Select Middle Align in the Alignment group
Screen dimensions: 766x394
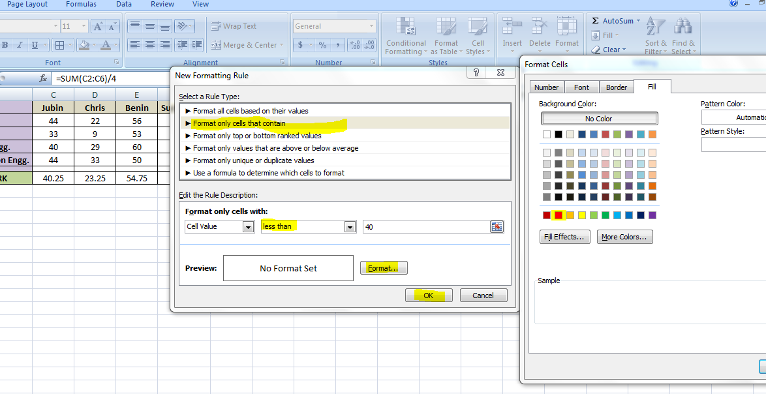pos(150,26)
